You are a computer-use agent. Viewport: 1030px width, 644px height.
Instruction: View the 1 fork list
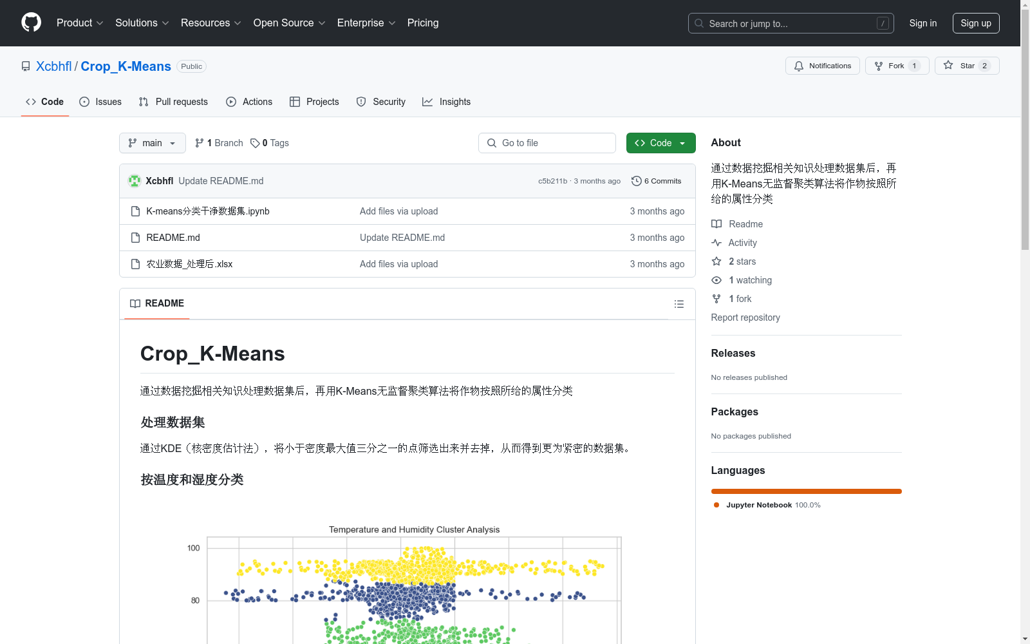pyautogui.click(x=731, y=299)
